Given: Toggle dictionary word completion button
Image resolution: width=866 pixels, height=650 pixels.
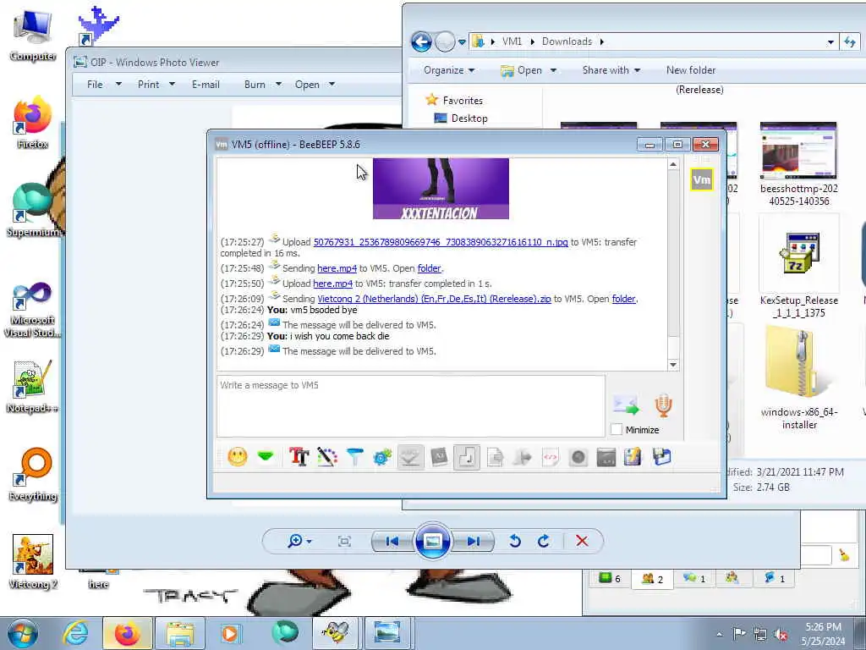Looking at the screenshot, I should (x=439, y=457).
